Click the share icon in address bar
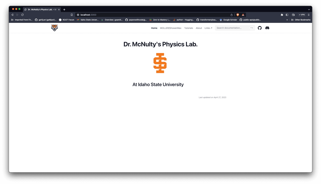Screen dimensions: 321x184 pos(232,15)
